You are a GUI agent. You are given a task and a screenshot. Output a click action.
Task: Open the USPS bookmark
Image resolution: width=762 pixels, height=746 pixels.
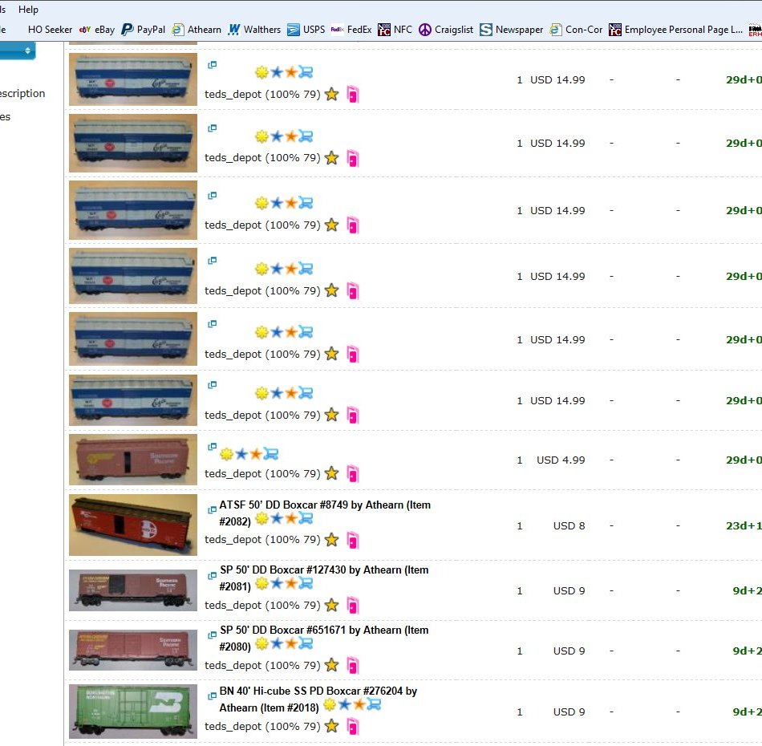[306, 30]
